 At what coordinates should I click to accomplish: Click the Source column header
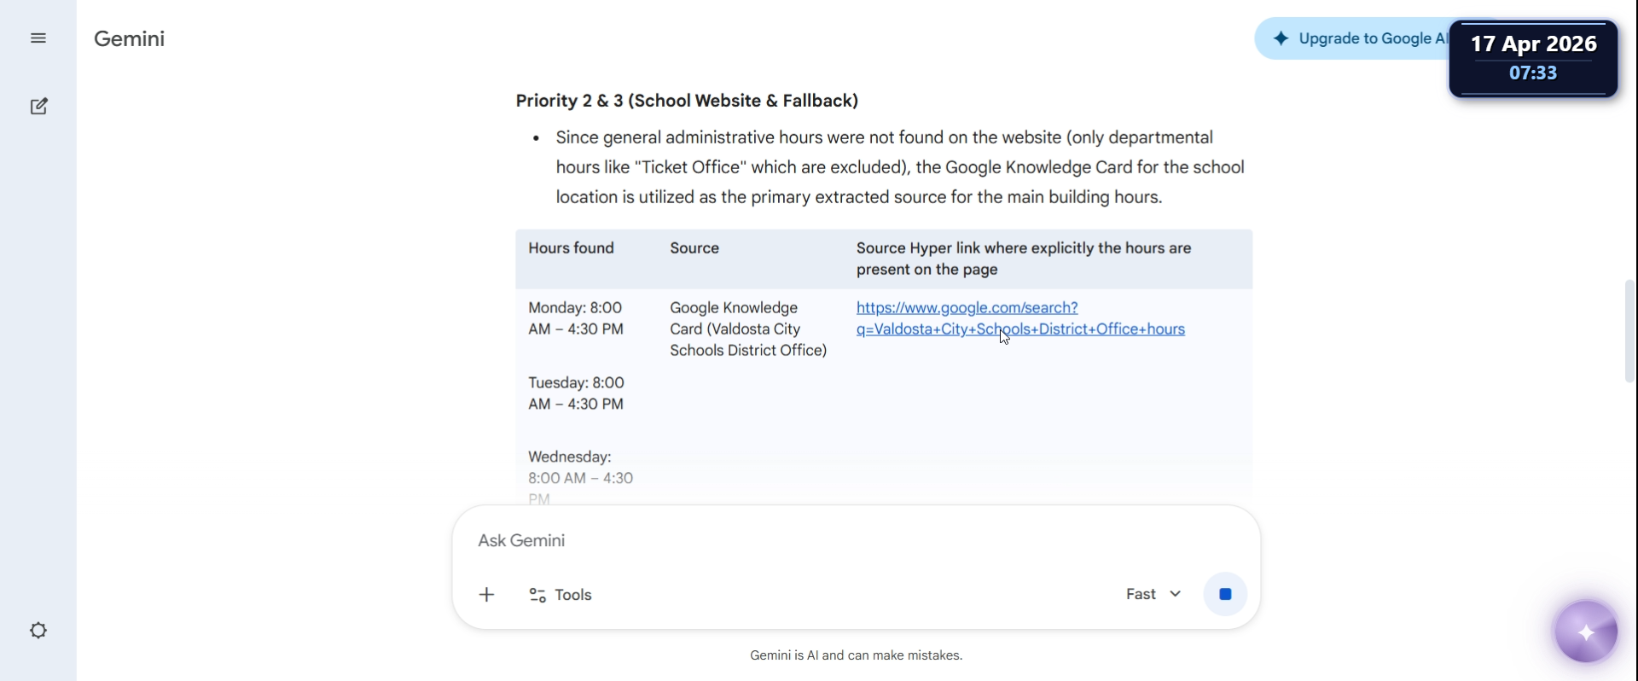click(x=694, y=248)
